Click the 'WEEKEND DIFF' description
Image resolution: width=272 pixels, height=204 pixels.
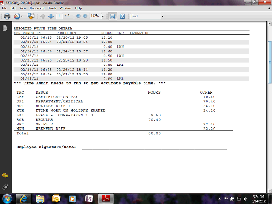pyautogui.click(x=51, y=129)
